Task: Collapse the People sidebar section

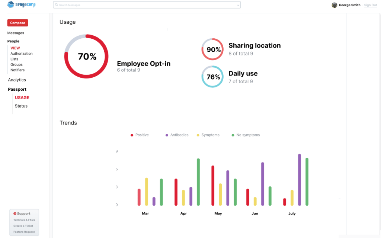Action: 13,41
